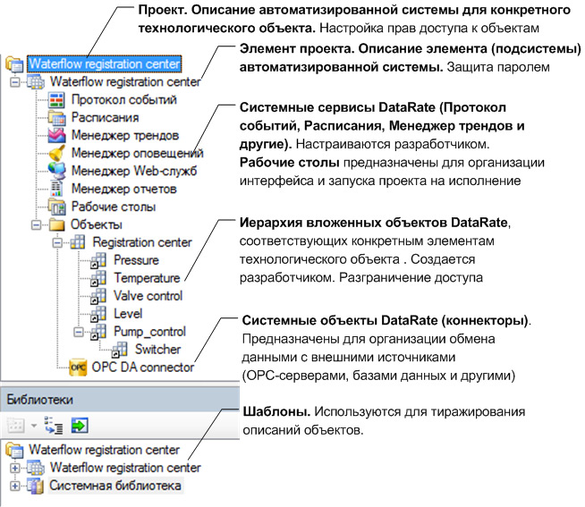Click the Библиотеки panel header
This screenshot has height=507, width=585.
pos(120,400)
